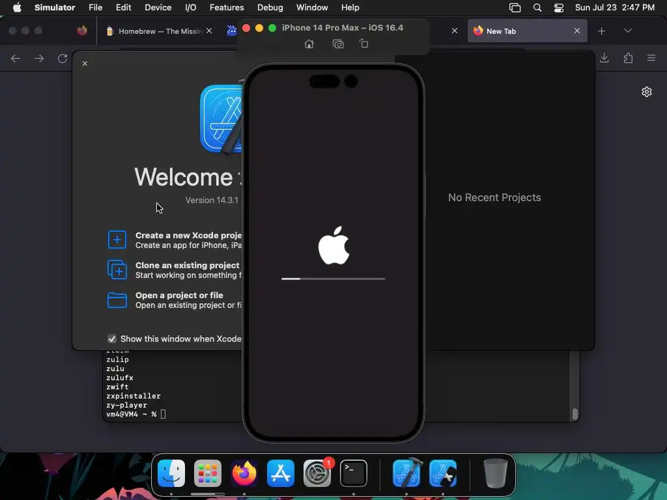The width and height of the screenshot is (667, 500).
Task: Open Firefox personalize gear icon on New Tab
Action: (x=647, y=92)
